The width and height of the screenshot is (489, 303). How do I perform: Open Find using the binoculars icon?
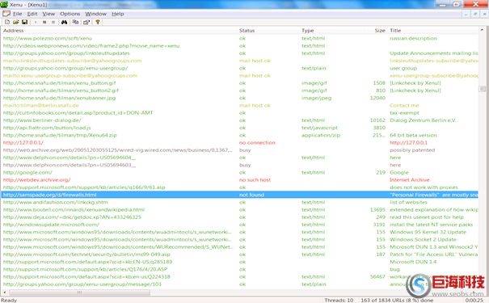point(64,22)
